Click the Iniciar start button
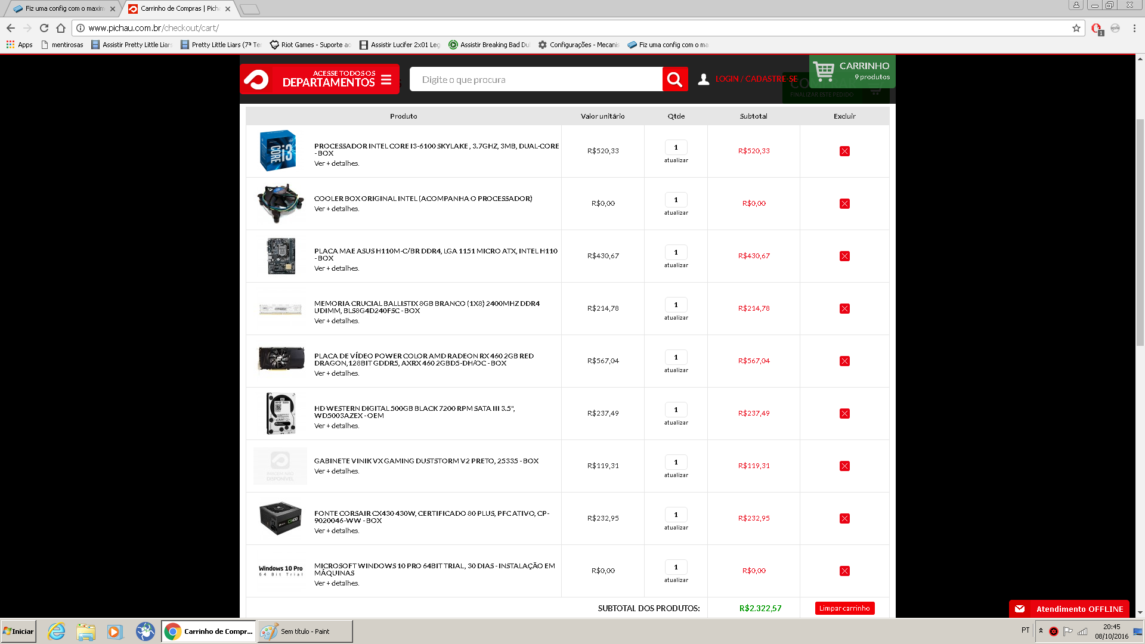Screen dimensions: 1145x644 (18, 631)
